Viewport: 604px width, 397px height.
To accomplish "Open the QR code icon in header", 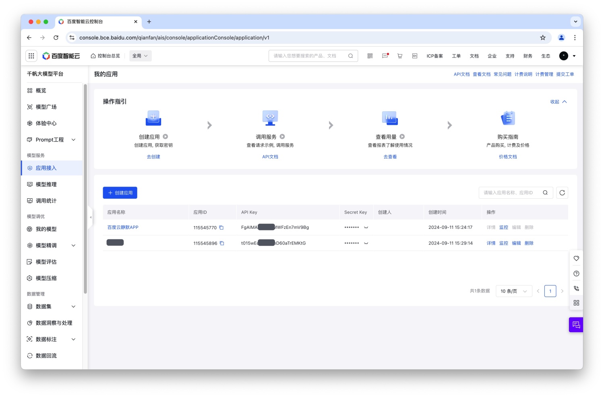I will 370,56.
